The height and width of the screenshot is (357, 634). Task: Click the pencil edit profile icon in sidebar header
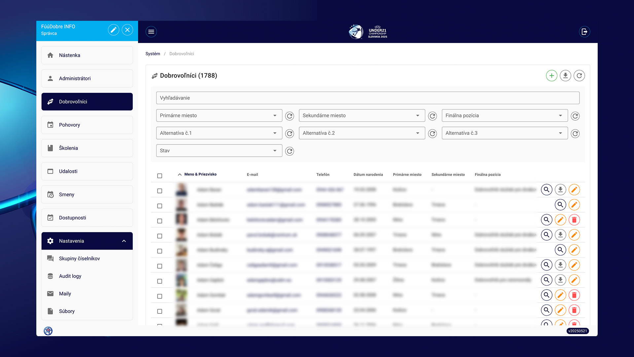coord(113,30)
